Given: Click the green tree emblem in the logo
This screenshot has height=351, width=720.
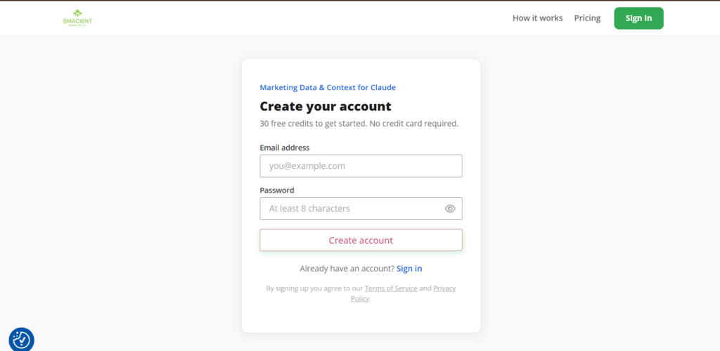Looking at the screenshot, I should (77, 13).
